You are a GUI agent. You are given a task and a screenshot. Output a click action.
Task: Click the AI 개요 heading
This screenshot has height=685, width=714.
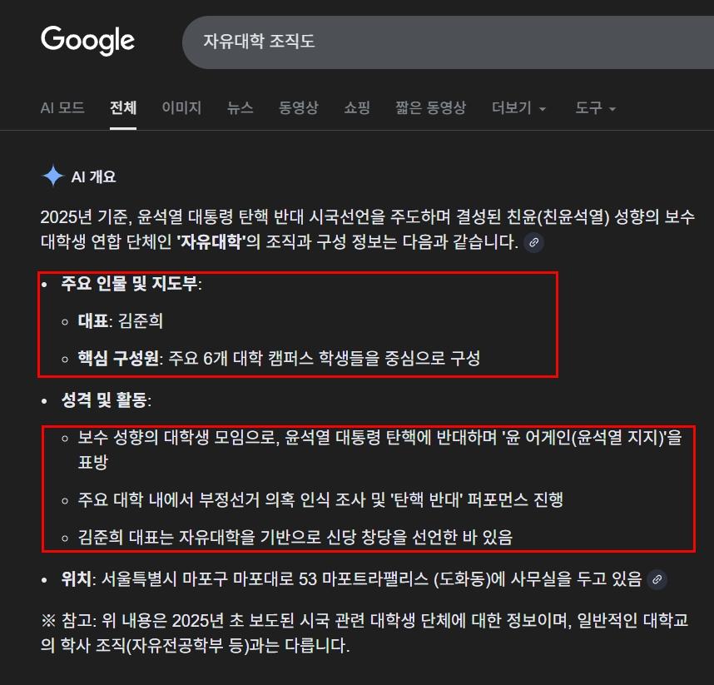[93, 176]
